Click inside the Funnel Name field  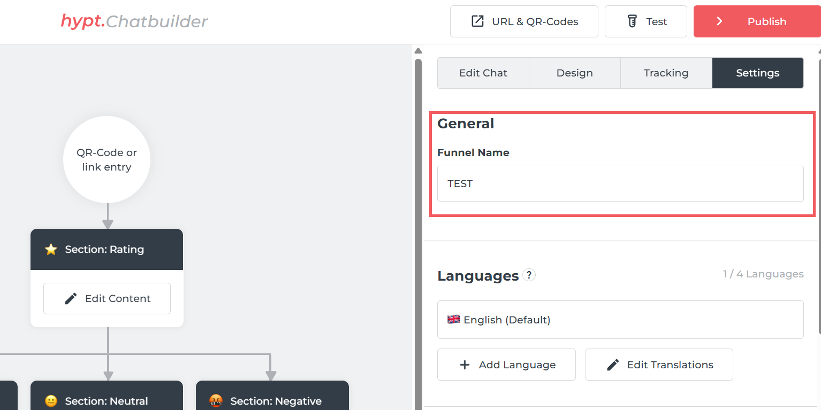pos(620,183)
